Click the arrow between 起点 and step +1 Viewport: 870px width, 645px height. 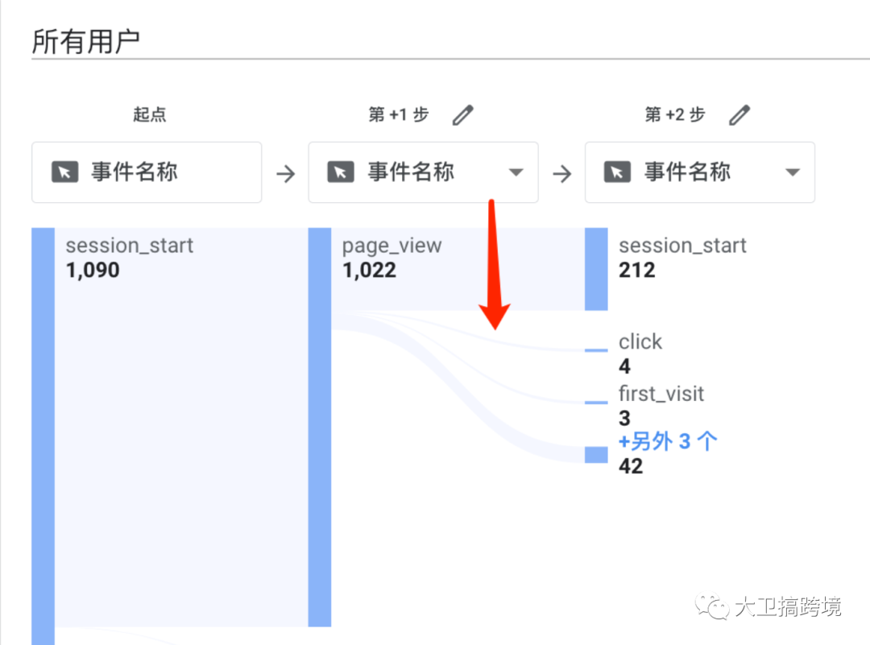tap(286, 174)
